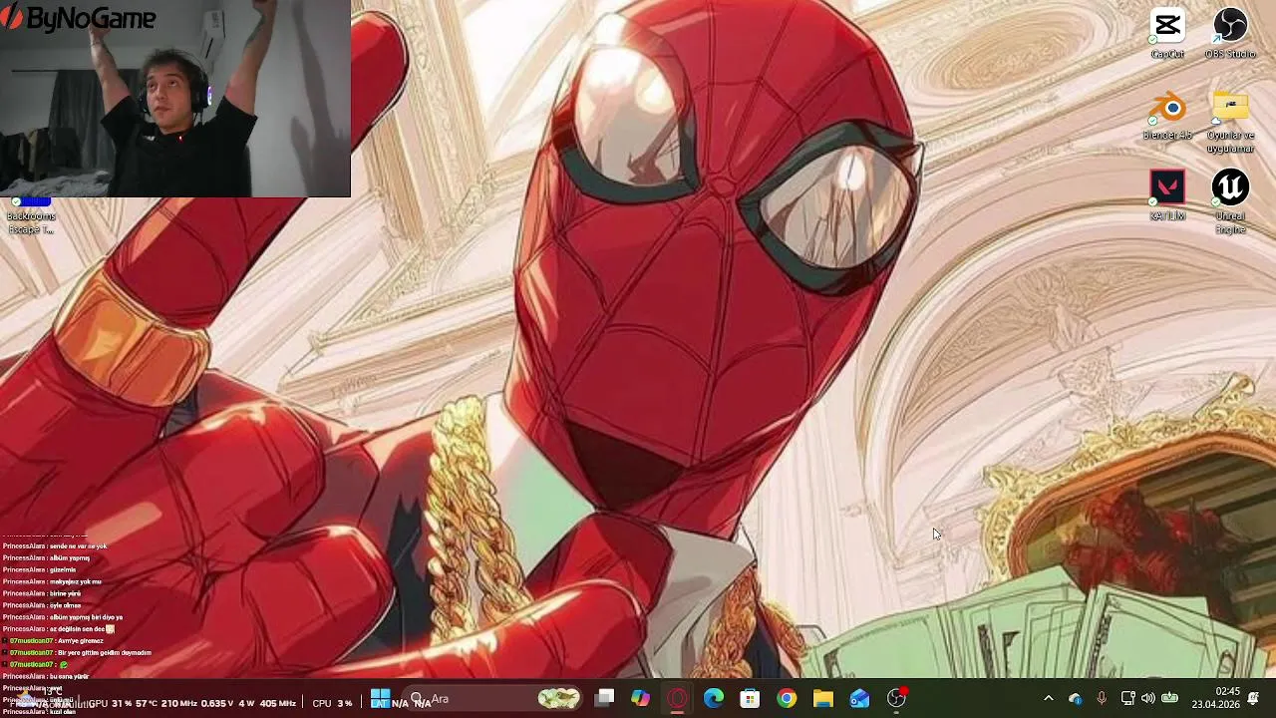
Task: Click the microphone tray icon
Action: click(1102, 699)
